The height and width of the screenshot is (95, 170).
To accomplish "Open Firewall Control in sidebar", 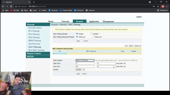I will (35, 28).
